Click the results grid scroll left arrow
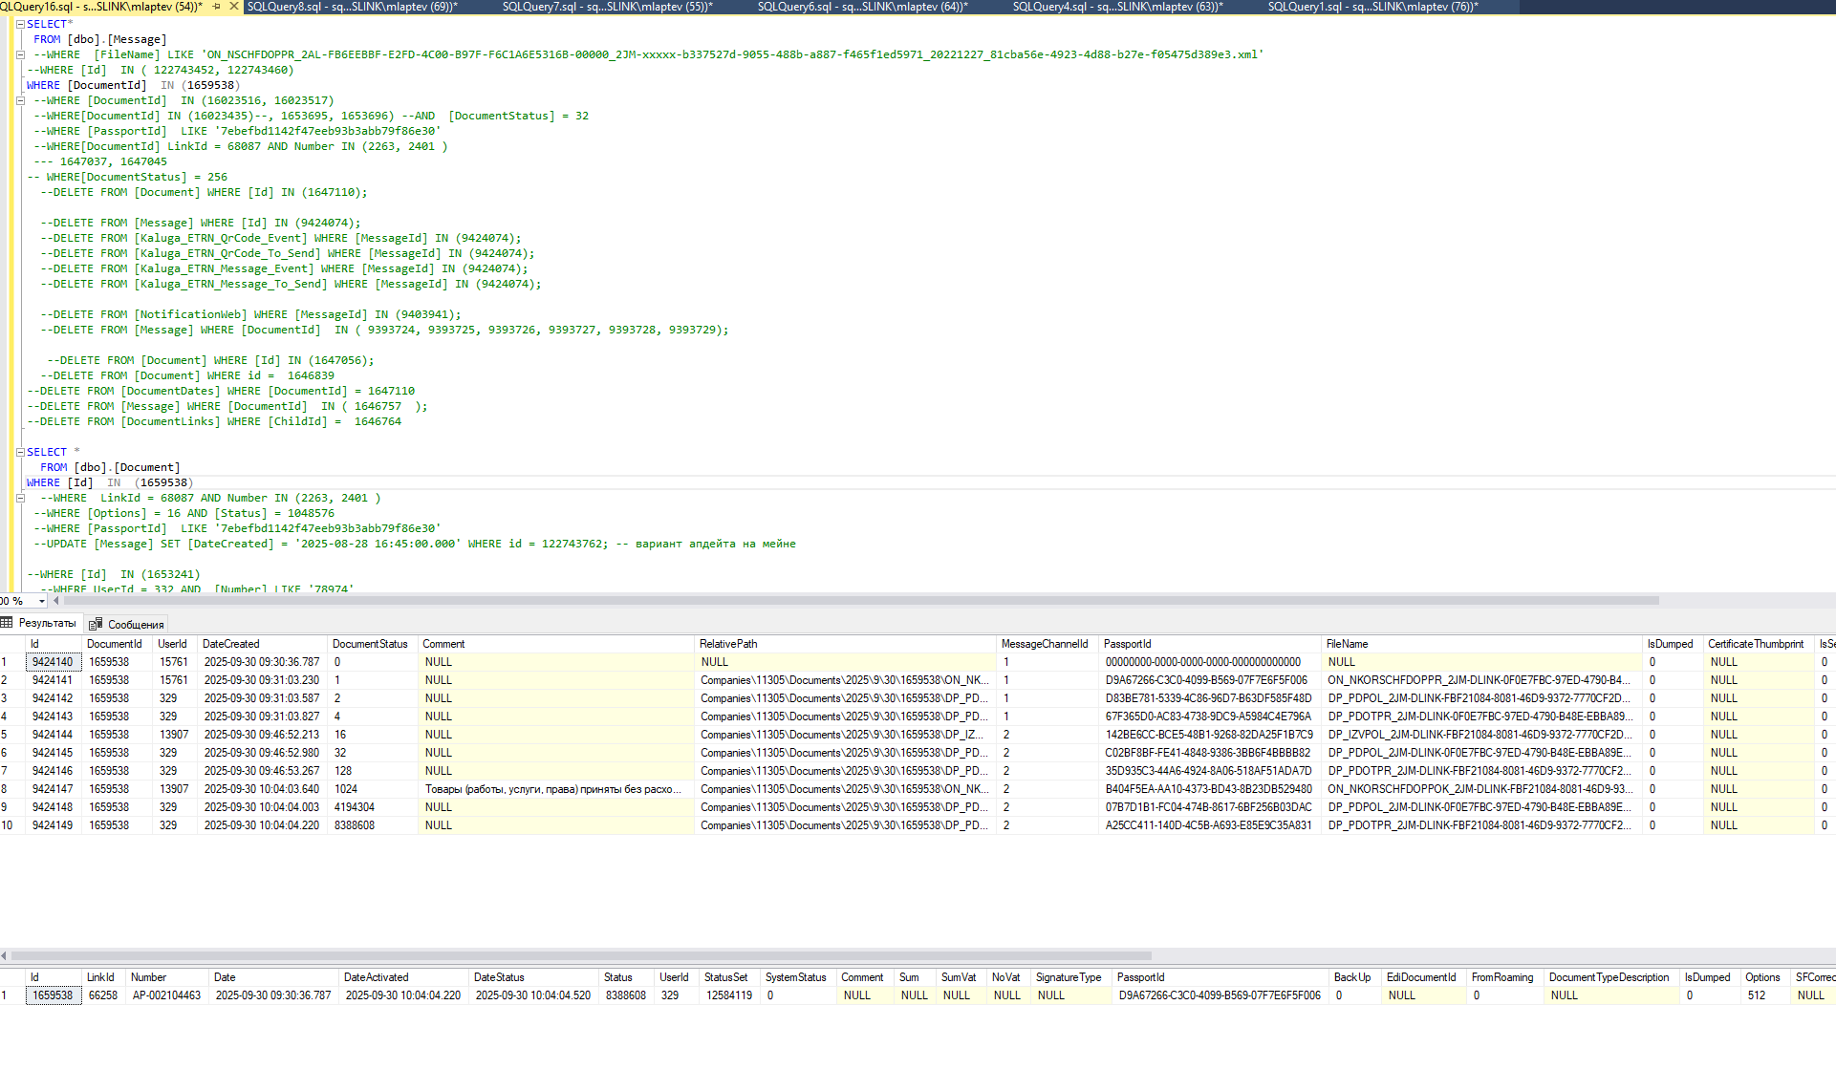The width and height of the screenshot is (1836, 1091). pos(4,955)
